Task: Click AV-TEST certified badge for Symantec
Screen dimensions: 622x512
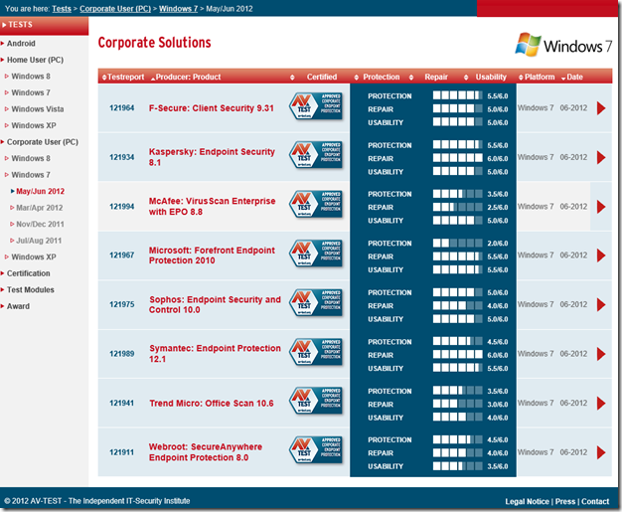Action: 316,352
